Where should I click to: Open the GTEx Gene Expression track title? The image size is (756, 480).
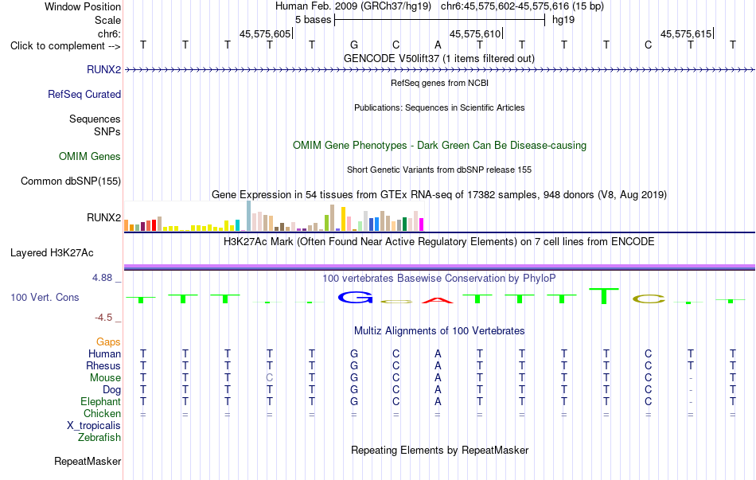[x=439, y=194]
